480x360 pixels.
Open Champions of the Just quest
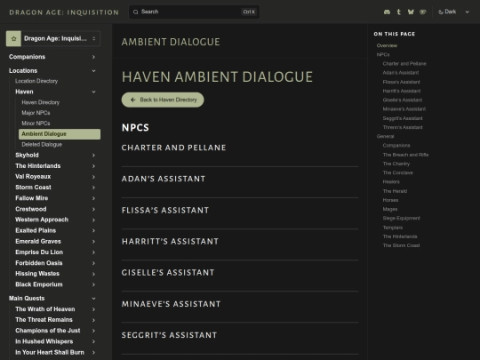(x=48, y=331)
